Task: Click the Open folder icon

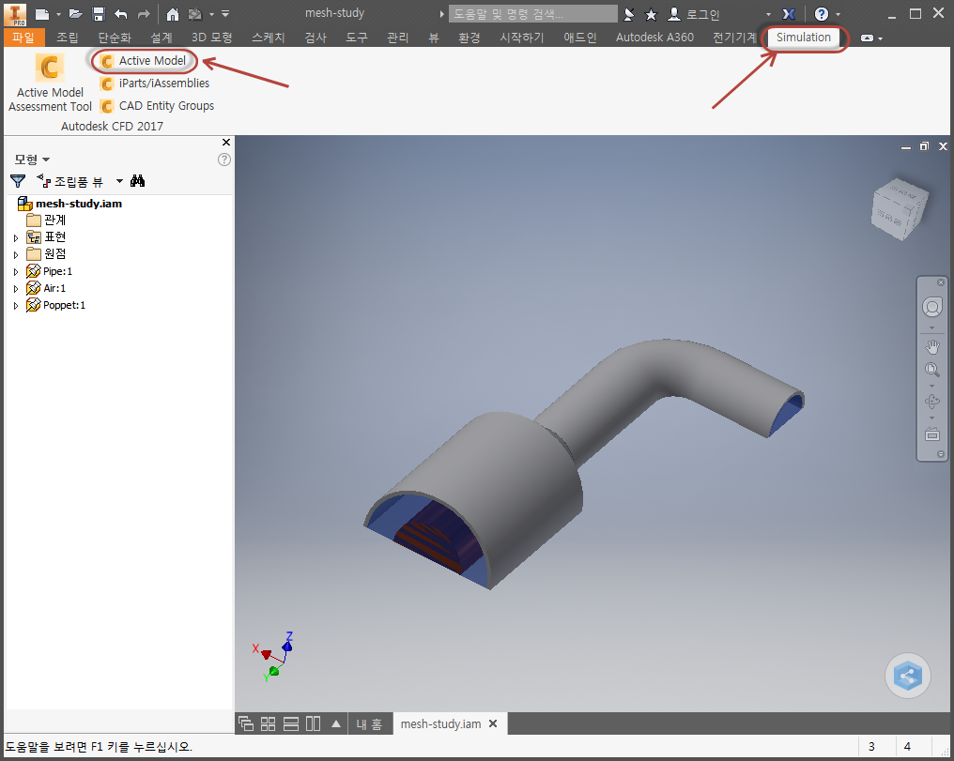Action: (75, 14)
